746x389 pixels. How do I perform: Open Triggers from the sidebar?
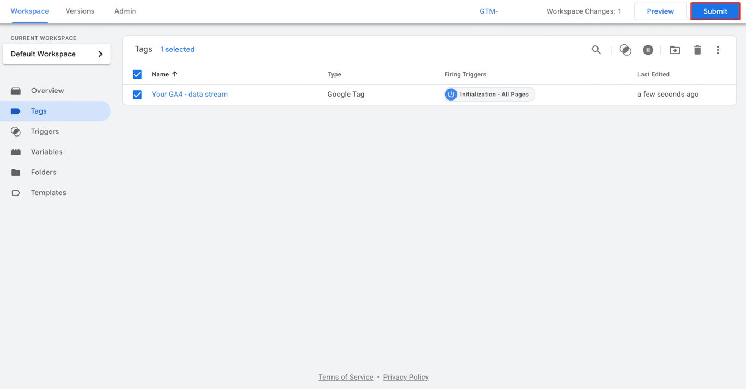[45, 131]
